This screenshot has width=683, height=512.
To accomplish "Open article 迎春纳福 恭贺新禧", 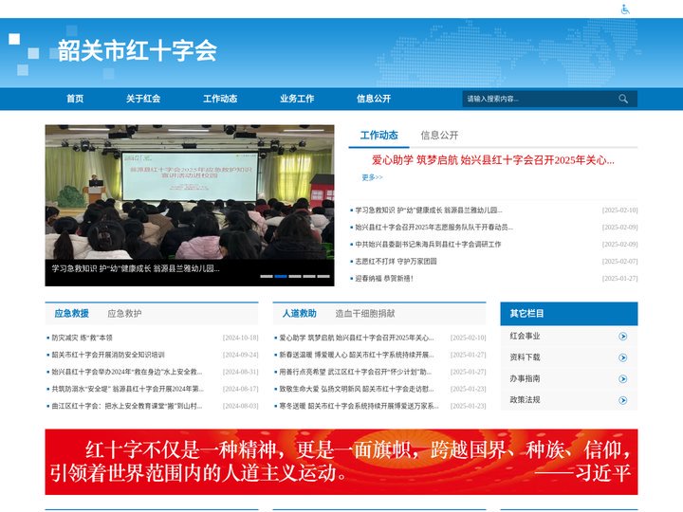I will pyautogui.click(x=384, y=278).
